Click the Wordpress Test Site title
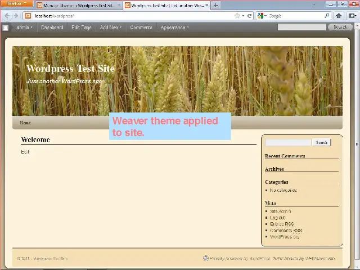Image resolution: width=360 pixels, height=270 pixels. [x=70, y=69]
